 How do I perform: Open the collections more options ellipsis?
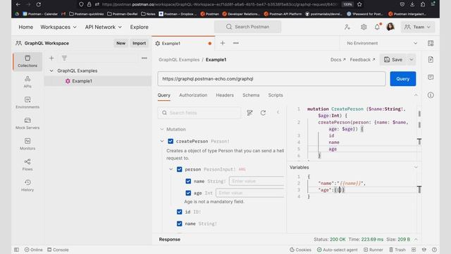pos(144,58)
